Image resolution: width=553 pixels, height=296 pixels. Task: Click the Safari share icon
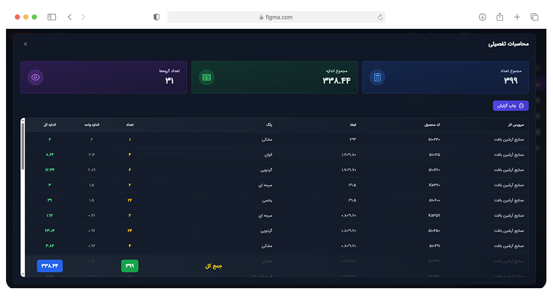pyautogui.click(x=500, y=17)
